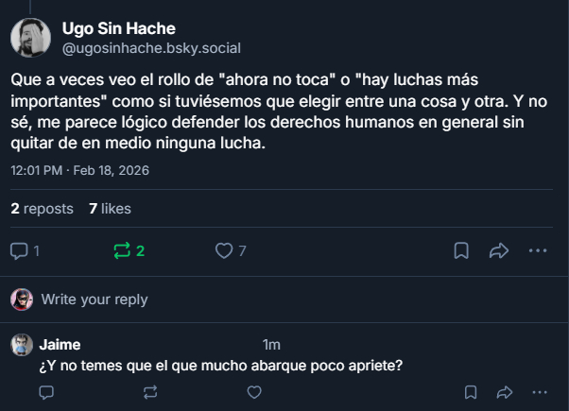Click the reply icon on the main post
Screen dimensions: 569x411
pyautogui.click(x=19, y=250)
